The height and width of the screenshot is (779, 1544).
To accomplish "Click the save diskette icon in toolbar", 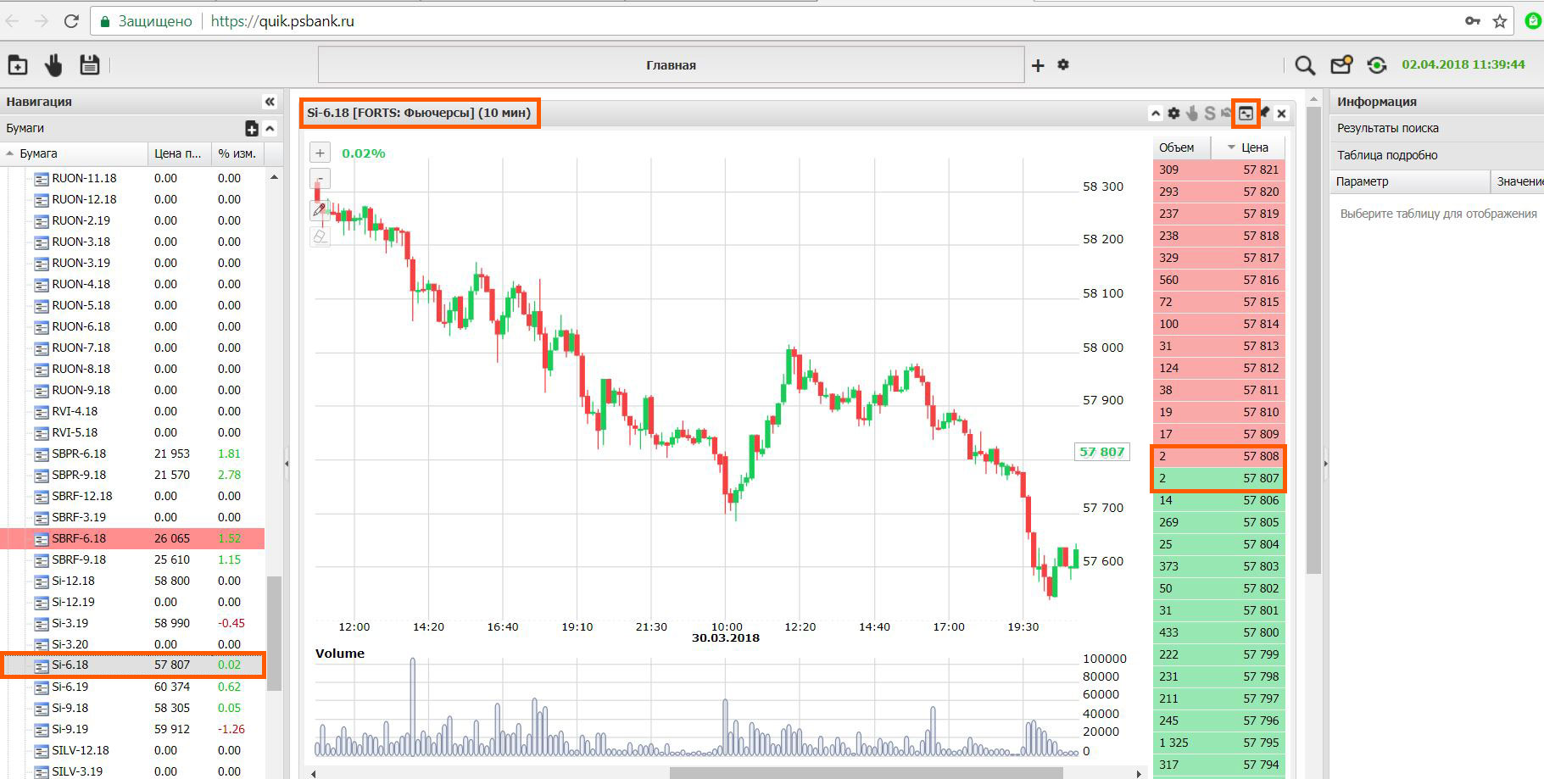I will (90, 65).
